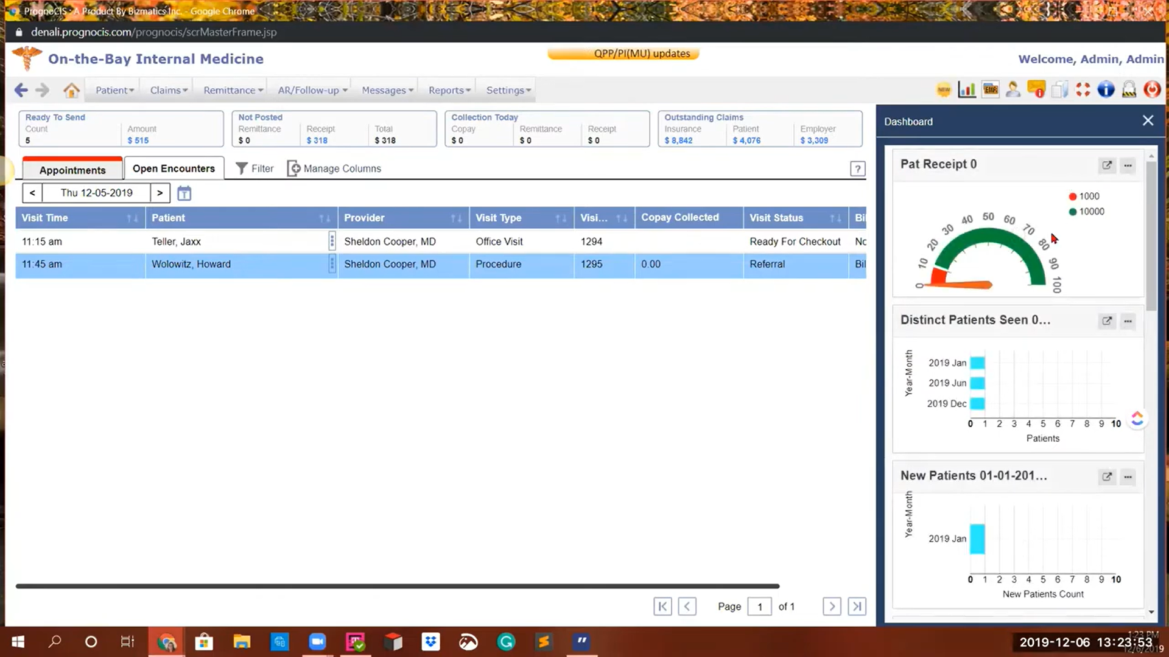This screenshot has width=1169, height=657.
Task: Pop out the Pat Receipt widget
Action: click(1107, 165)
